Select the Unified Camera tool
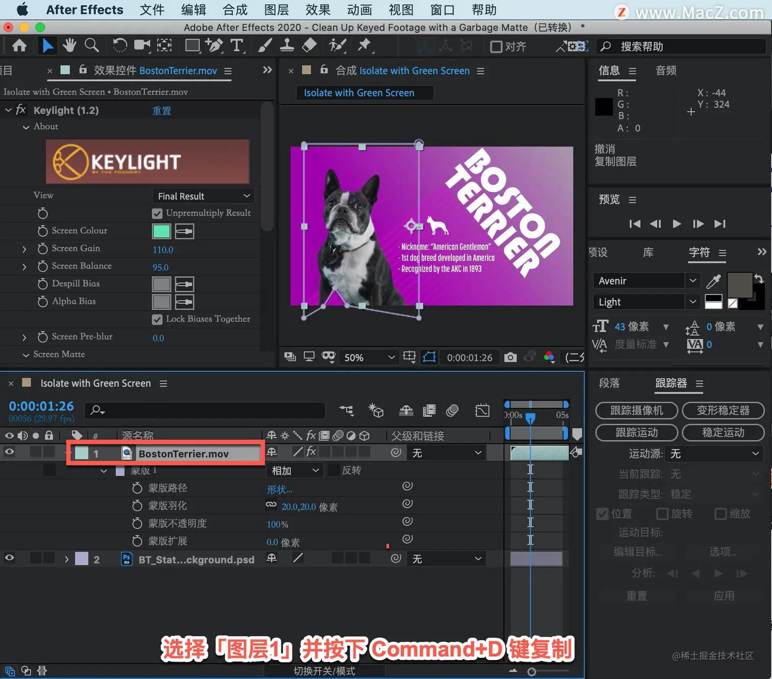 [x=142, y=46]
